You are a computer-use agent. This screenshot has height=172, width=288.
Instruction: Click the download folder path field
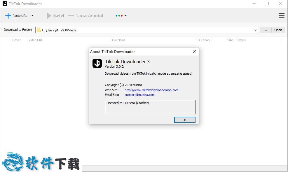click(x=146, y=30)
